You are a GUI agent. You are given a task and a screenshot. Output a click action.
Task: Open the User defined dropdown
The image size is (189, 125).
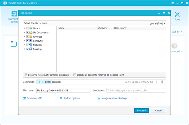click(157, 24)
